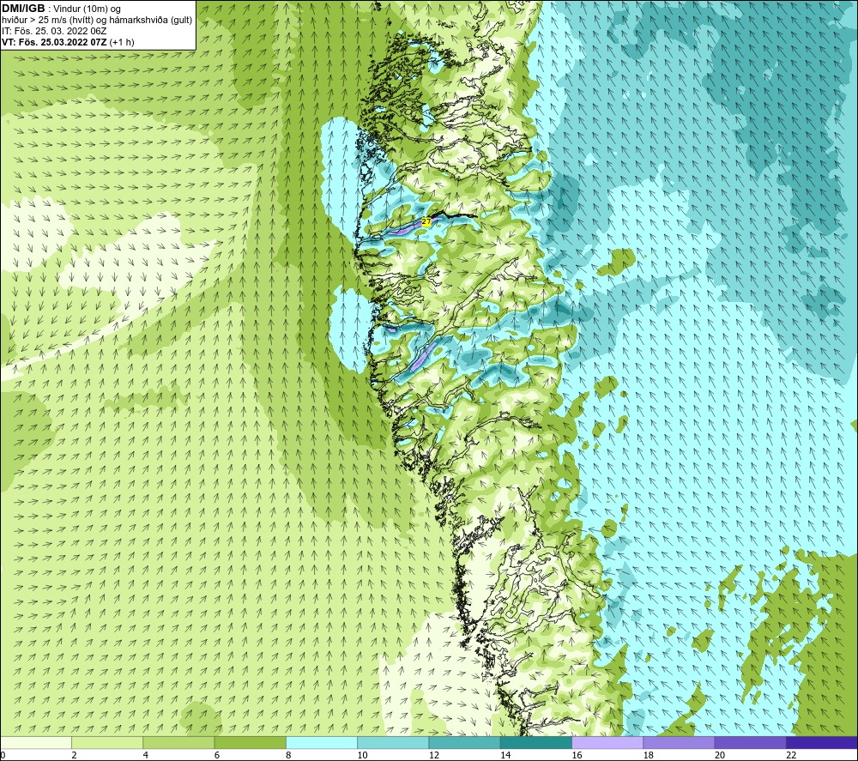
Task: Select the 14–16 m/s deep teal swatch
Action: [x=535, y=742]
